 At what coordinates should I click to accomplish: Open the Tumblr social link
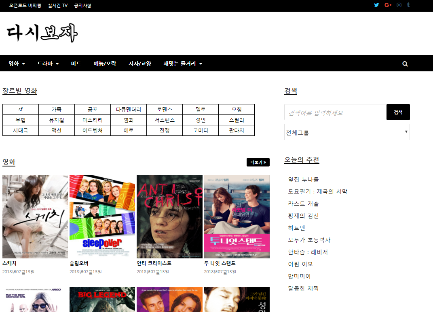point(408,5)
